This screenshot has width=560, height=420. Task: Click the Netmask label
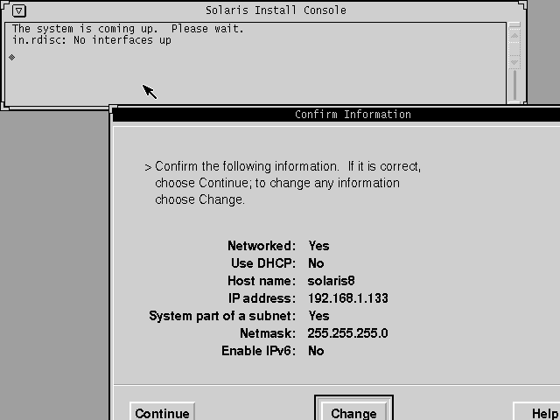[x=268, y=333]
